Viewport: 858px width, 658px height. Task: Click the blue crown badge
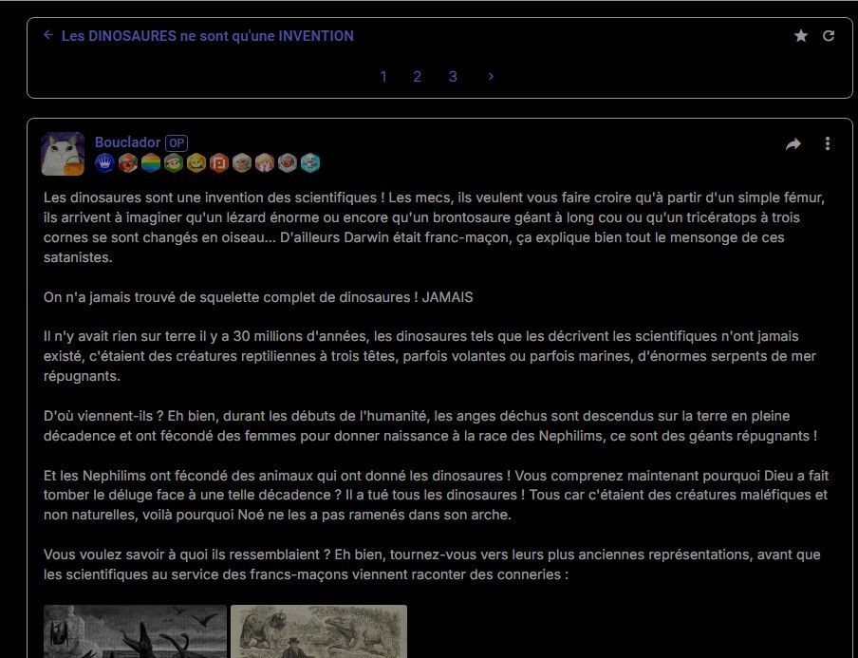coord(104,163)
